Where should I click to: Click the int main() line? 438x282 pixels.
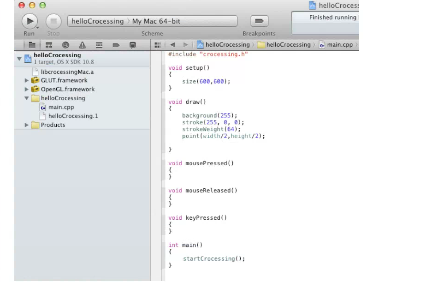click(x=185, y=245)
